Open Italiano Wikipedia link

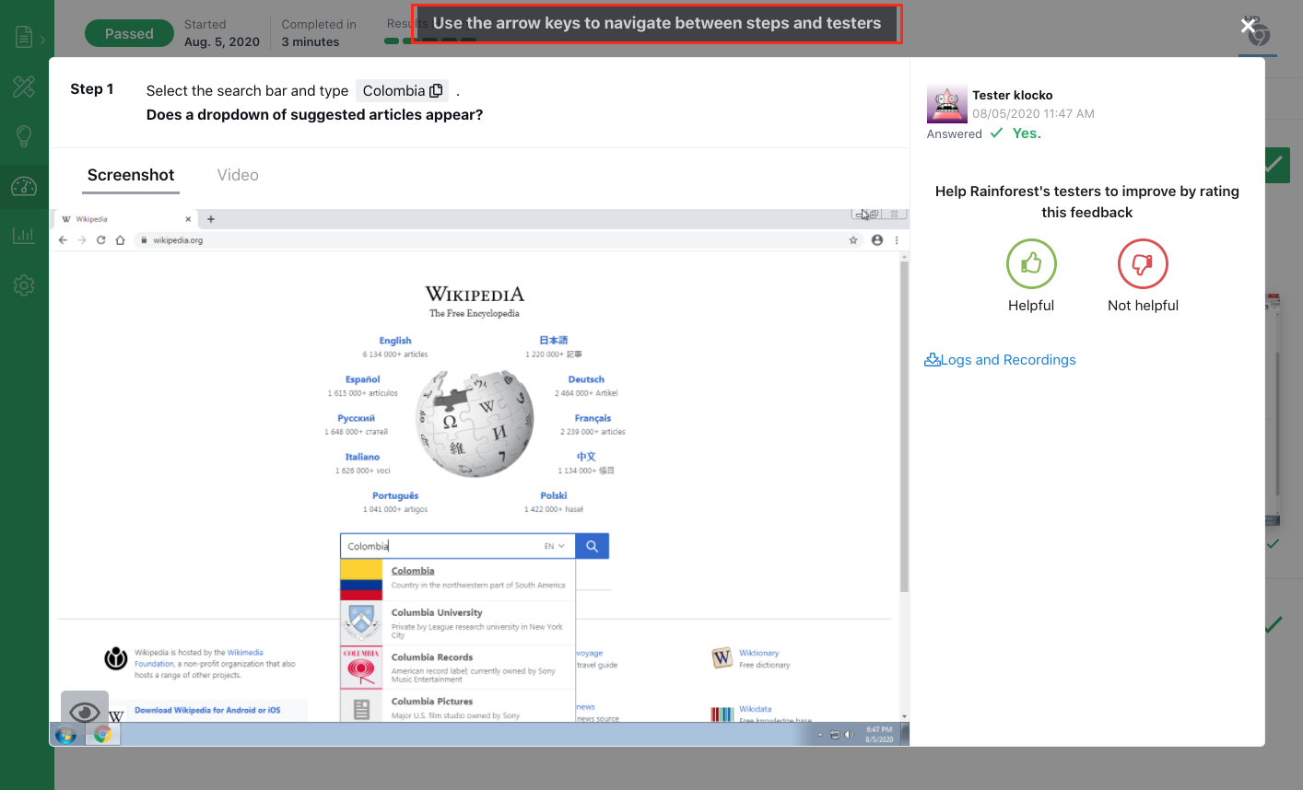pyautogui.click(x=362, y=457)
